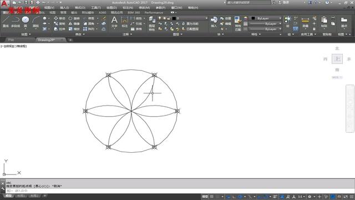Viewport: 355px width, 200px height.
Task: Select the Polyline (多段线) tool
Action: 16,22
